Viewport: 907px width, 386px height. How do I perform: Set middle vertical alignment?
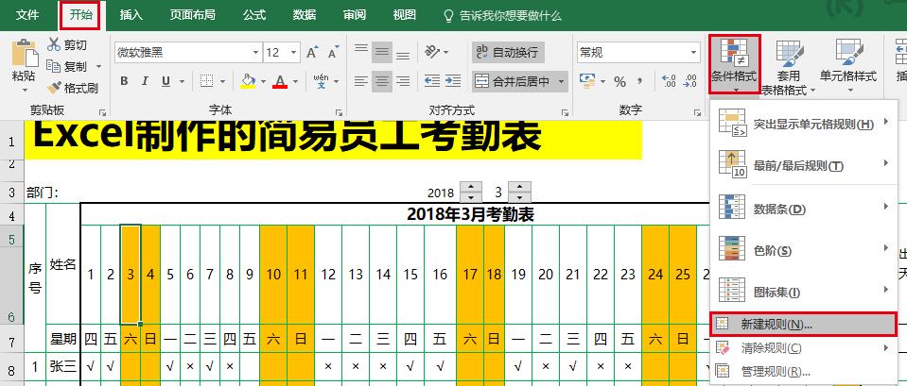[x=382, y=52]
